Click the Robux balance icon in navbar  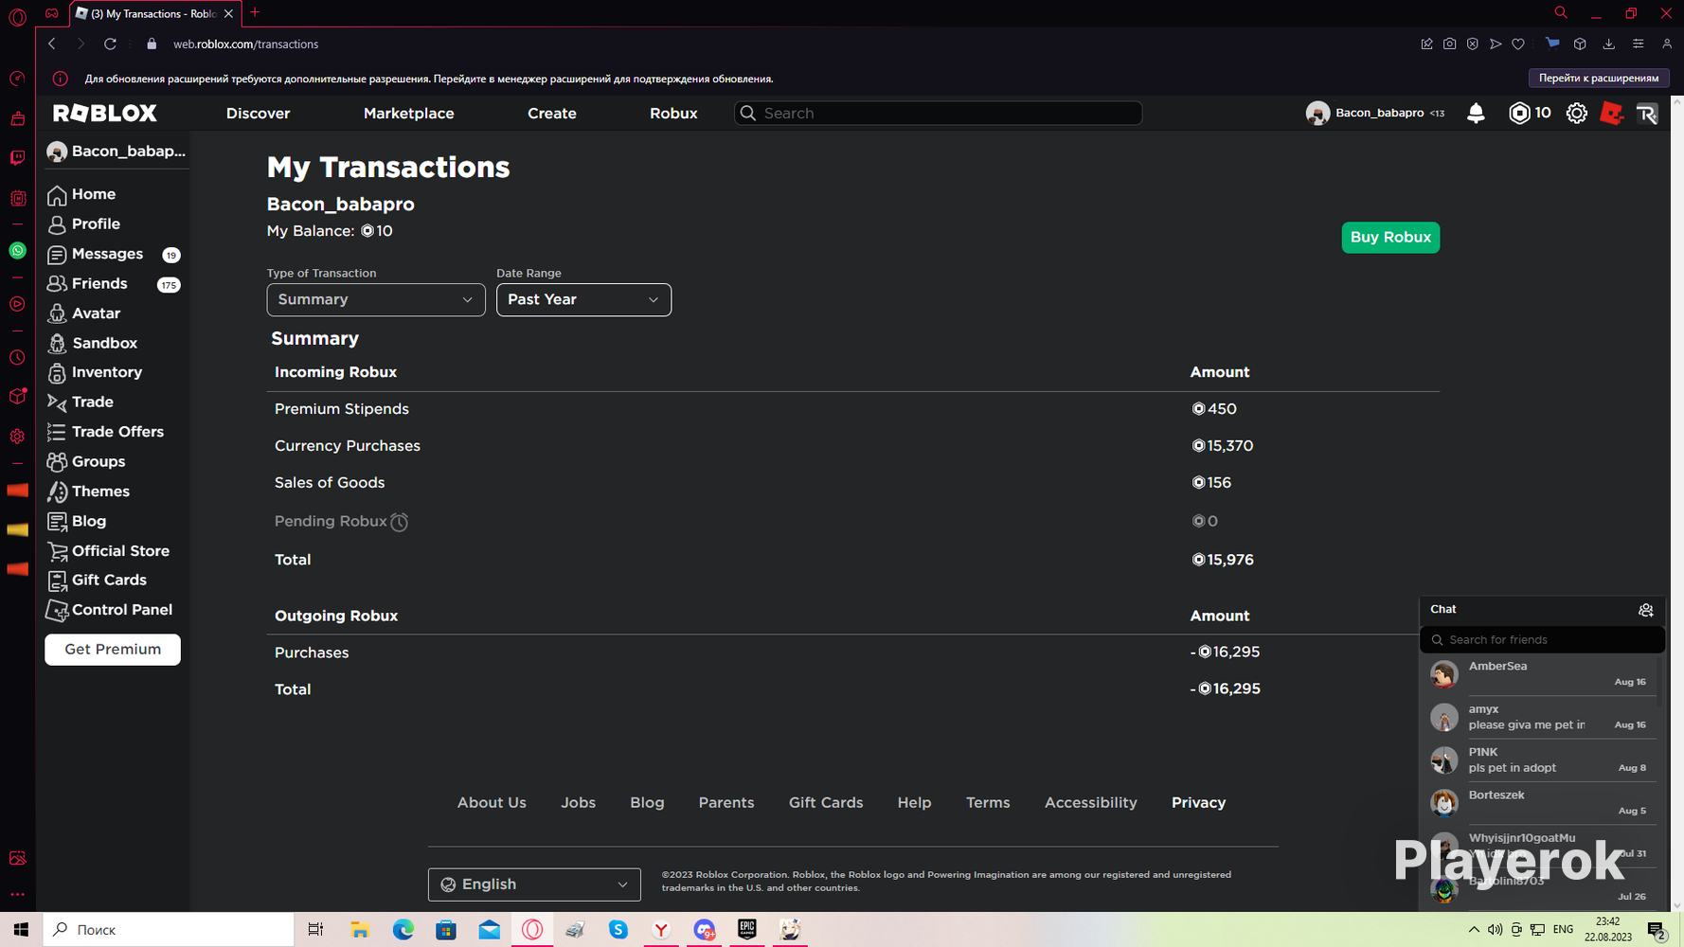[1519, 114]
